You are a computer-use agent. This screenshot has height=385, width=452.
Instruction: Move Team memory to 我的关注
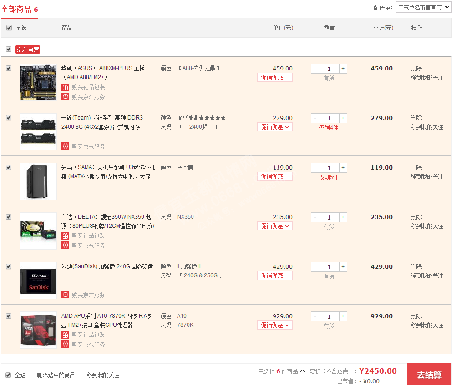(427, 127)
